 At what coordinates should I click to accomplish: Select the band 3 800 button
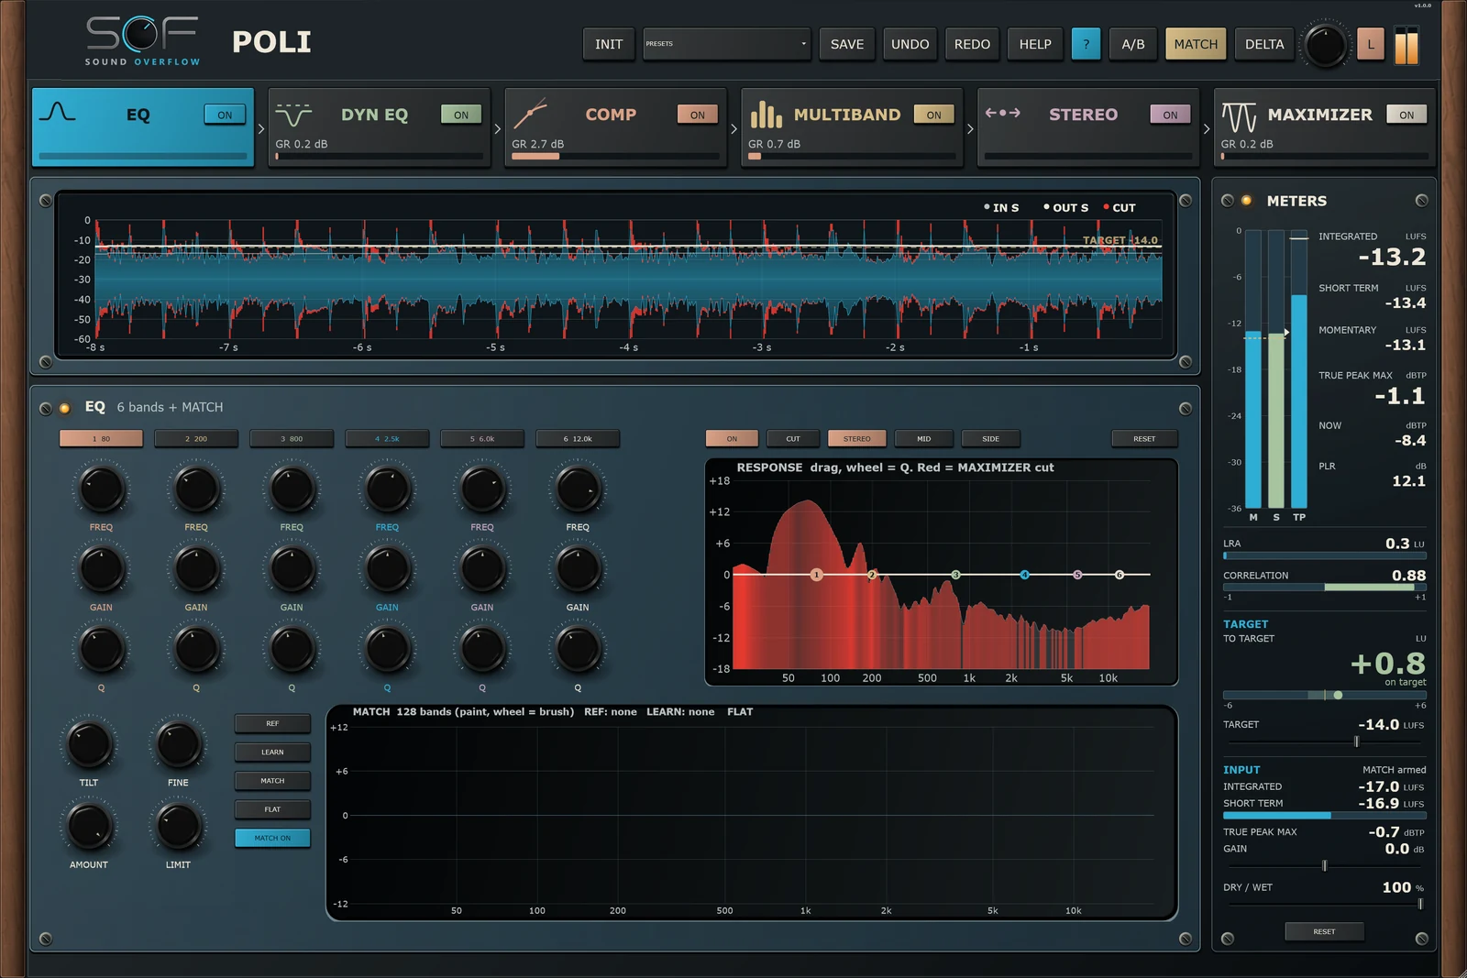pos(292,439)
